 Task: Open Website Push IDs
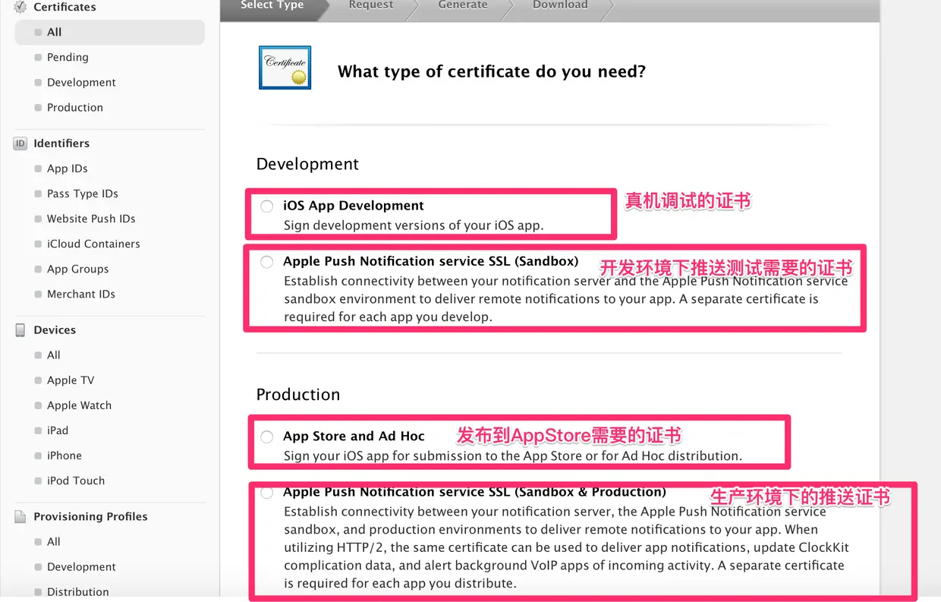(91, 219)
